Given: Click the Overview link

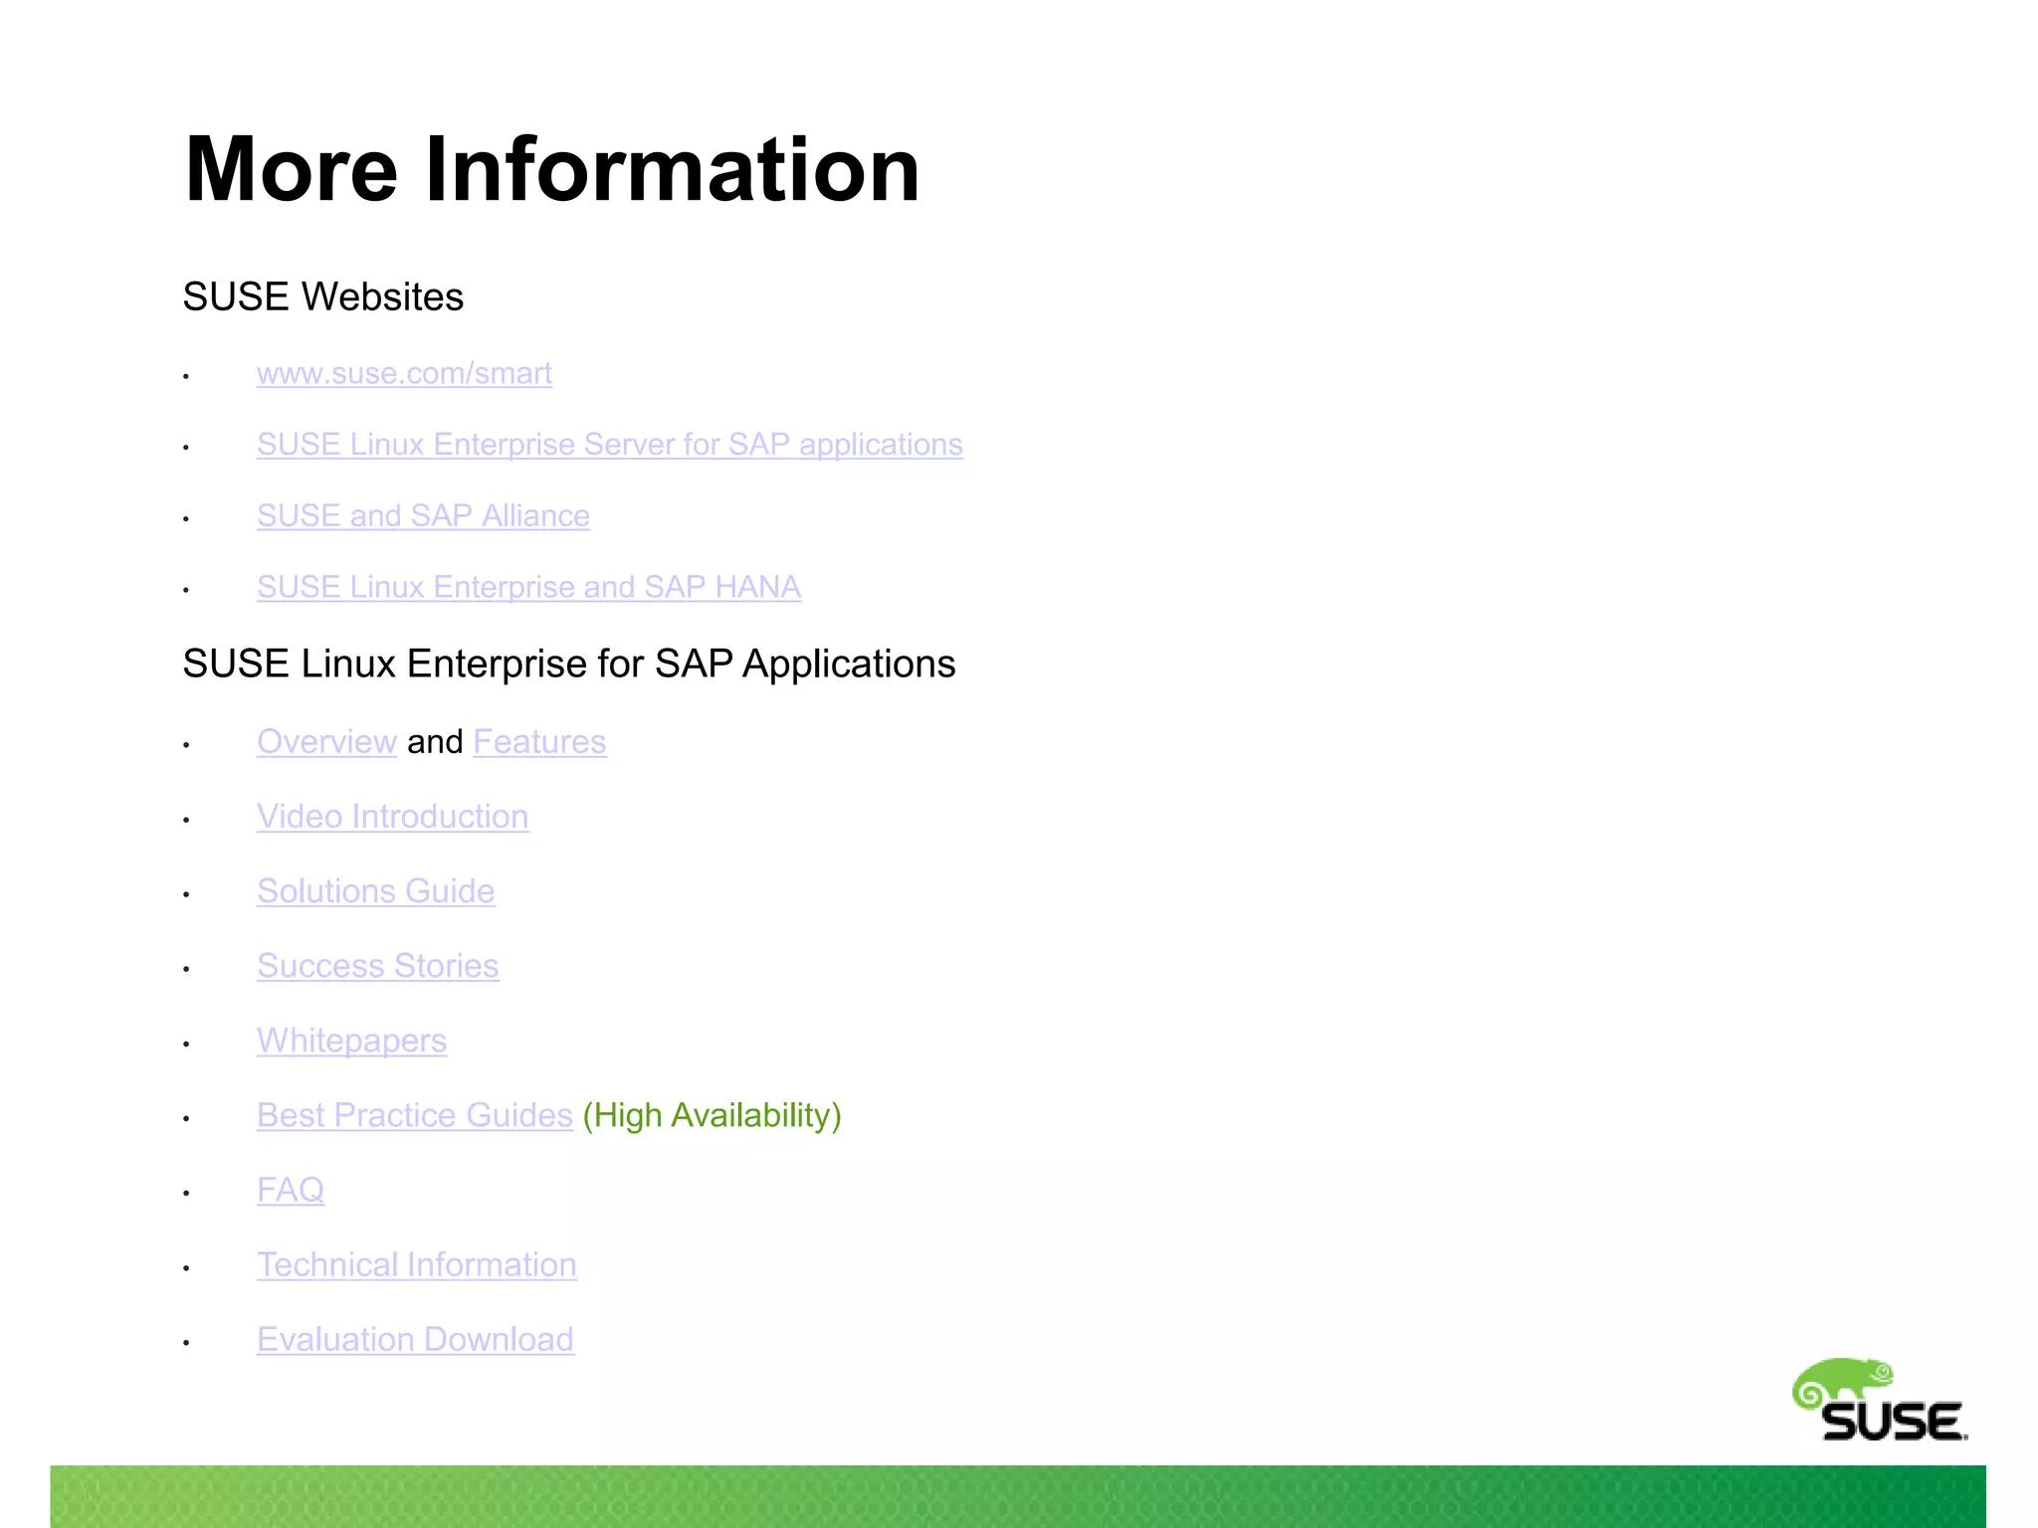Looking at the screenshot, I should click(x=326, y=741).
